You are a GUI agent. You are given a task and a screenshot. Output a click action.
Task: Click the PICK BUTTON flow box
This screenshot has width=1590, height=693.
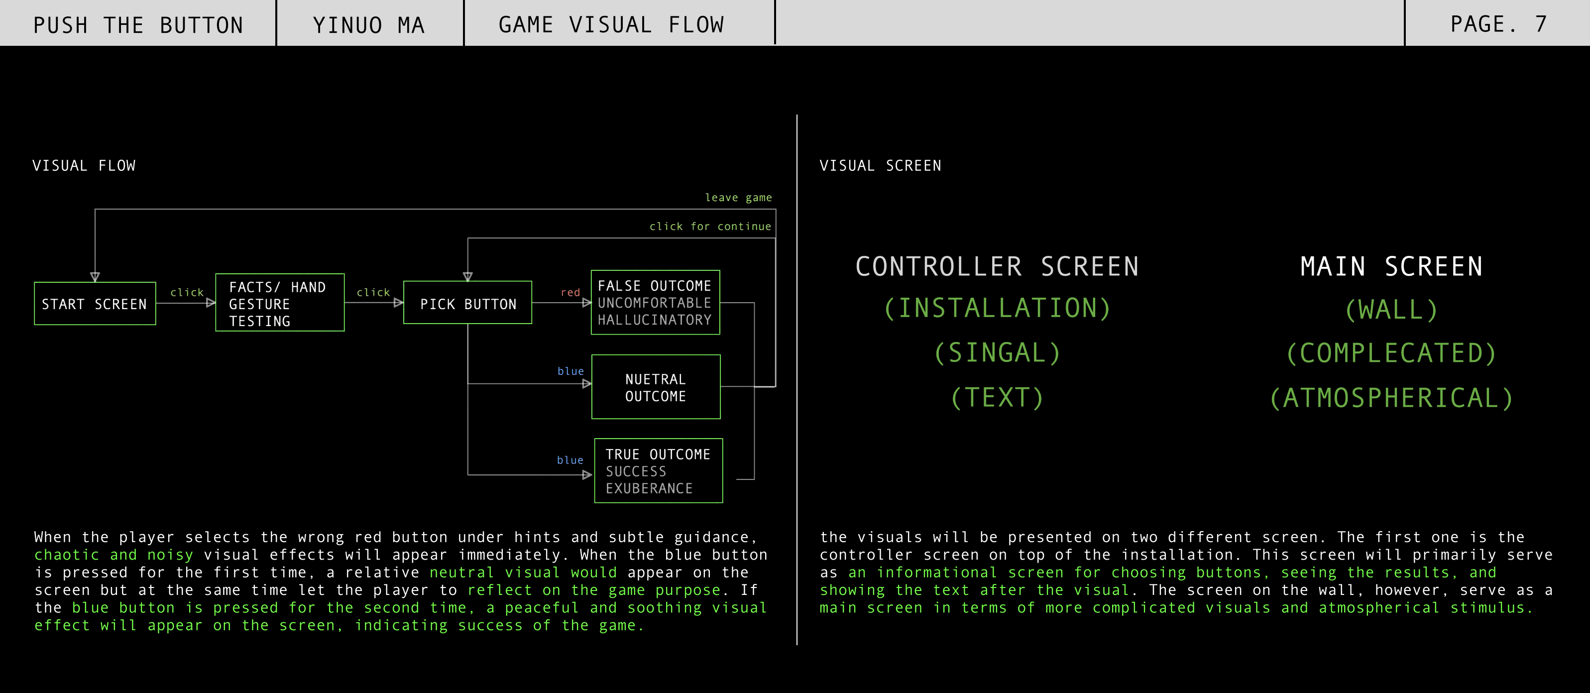click(x=467, y=303)
